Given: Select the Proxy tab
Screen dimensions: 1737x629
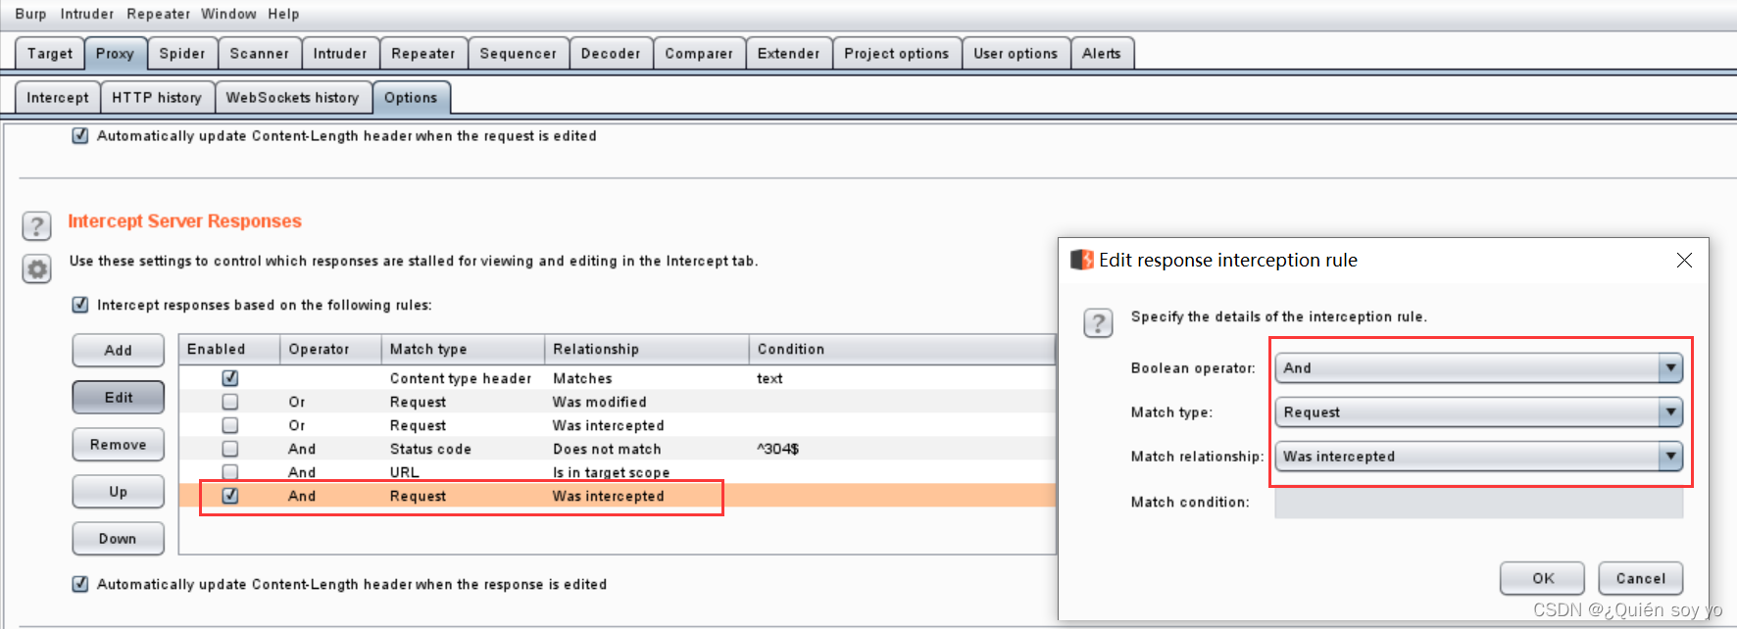Looking at the screenshot, I should click(115, 54).
